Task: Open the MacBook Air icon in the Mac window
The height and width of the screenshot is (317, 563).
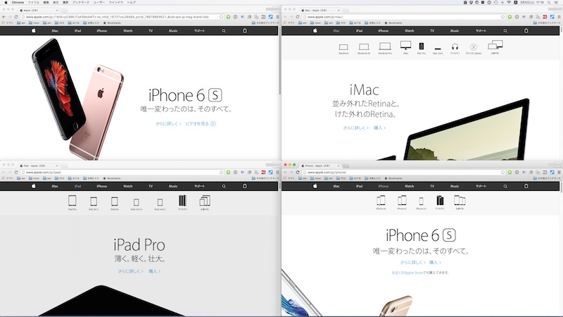Action: [364, 49]
